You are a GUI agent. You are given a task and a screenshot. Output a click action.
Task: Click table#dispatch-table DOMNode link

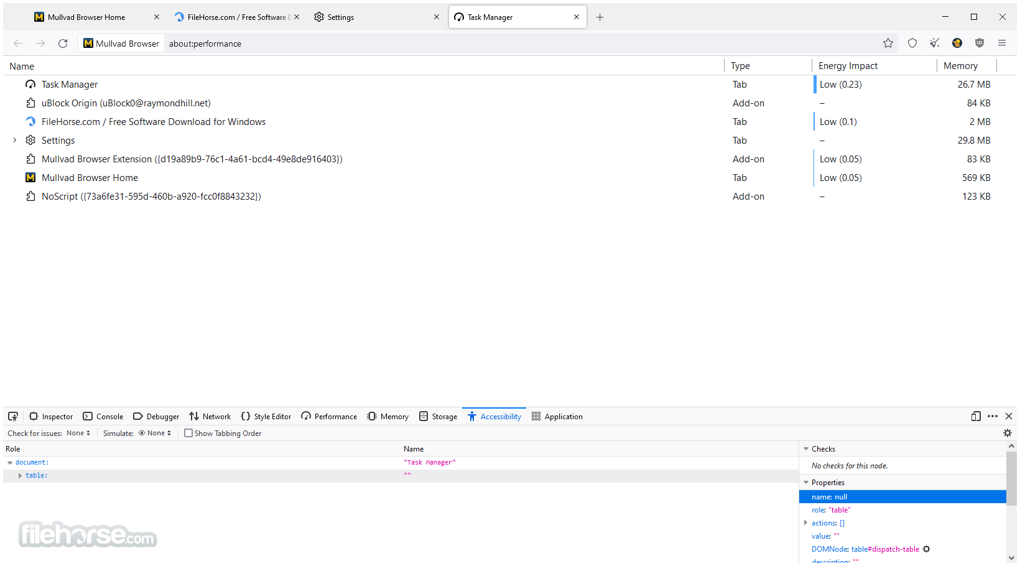point(885,549)
